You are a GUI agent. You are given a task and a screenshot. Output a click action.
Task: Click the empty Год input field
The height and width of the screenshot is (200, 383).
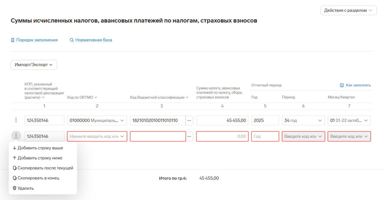click(x=265, y=136)
